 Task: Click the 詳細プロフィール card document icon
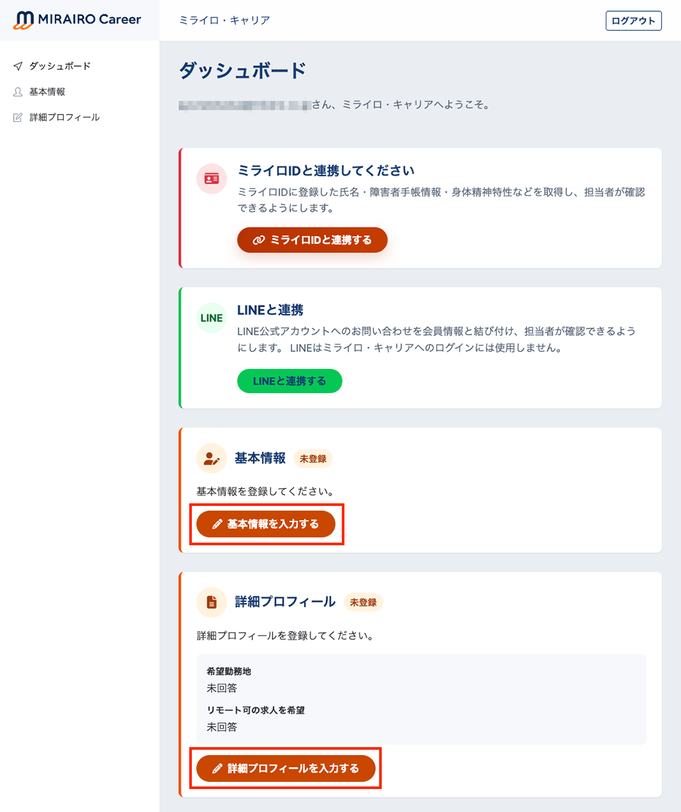click(x=212, y=602)
